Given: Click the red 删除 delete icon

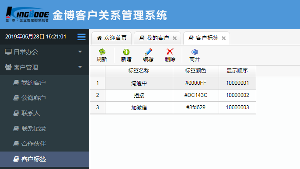Looking at the screenshot, I should point(170,52).
